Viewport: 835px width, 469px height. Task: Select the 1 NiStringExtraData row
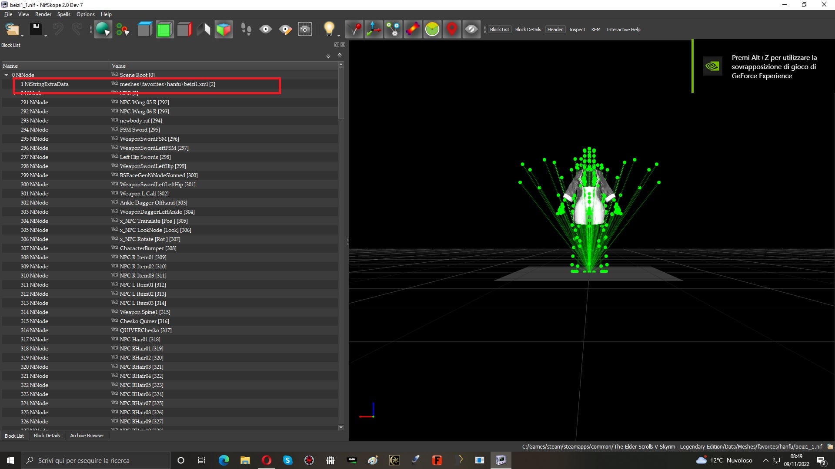pos(170,84)
